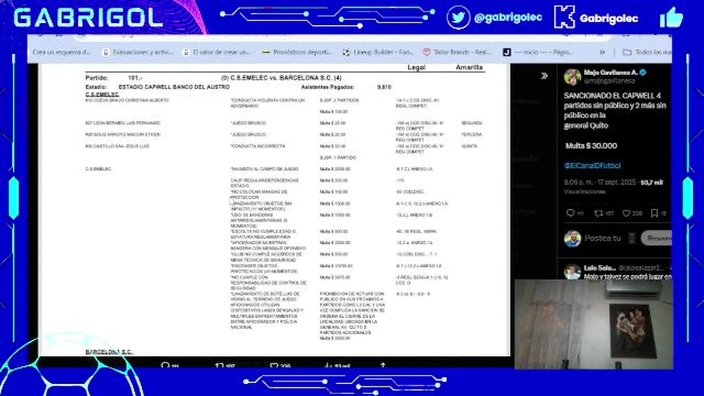Open 'Lineup Builder - Foo...' bookmark

click(x=377, y=52)
